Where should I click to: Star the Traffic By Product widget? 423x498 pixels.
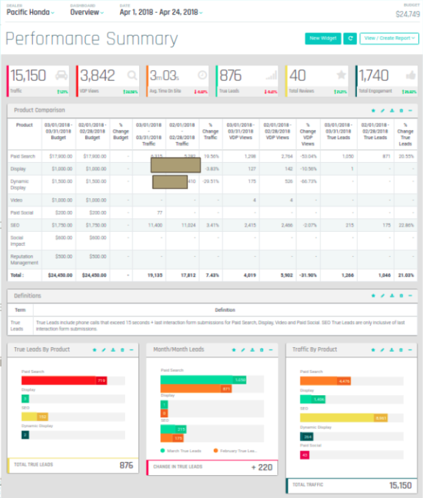[x=374, y=349]
